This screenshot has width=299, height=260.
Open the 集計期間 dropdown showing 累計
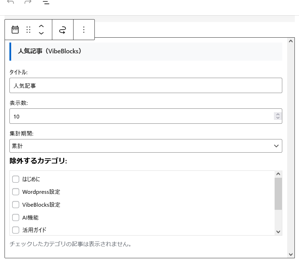[x=146, y=146]
